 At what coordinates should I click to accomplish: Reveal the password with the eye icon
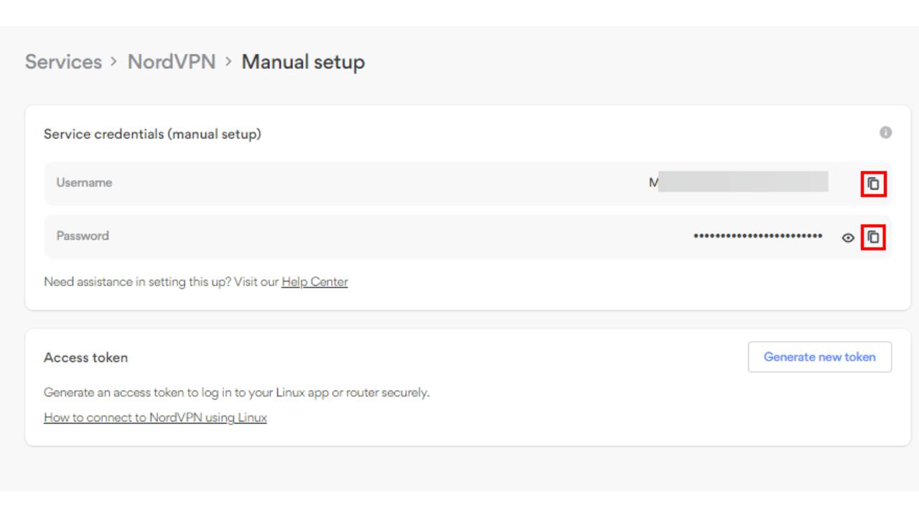(848, 238)
